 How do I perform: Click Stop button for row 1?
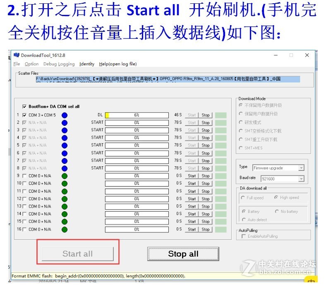(206, 115)
